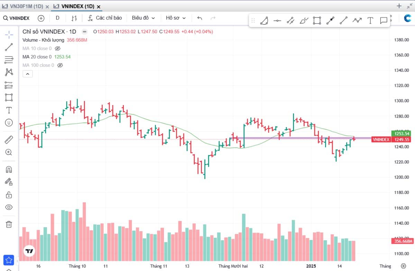Select the rectangle tool in floating toolbar
This screenshot has width=415, height=271.
317,21
